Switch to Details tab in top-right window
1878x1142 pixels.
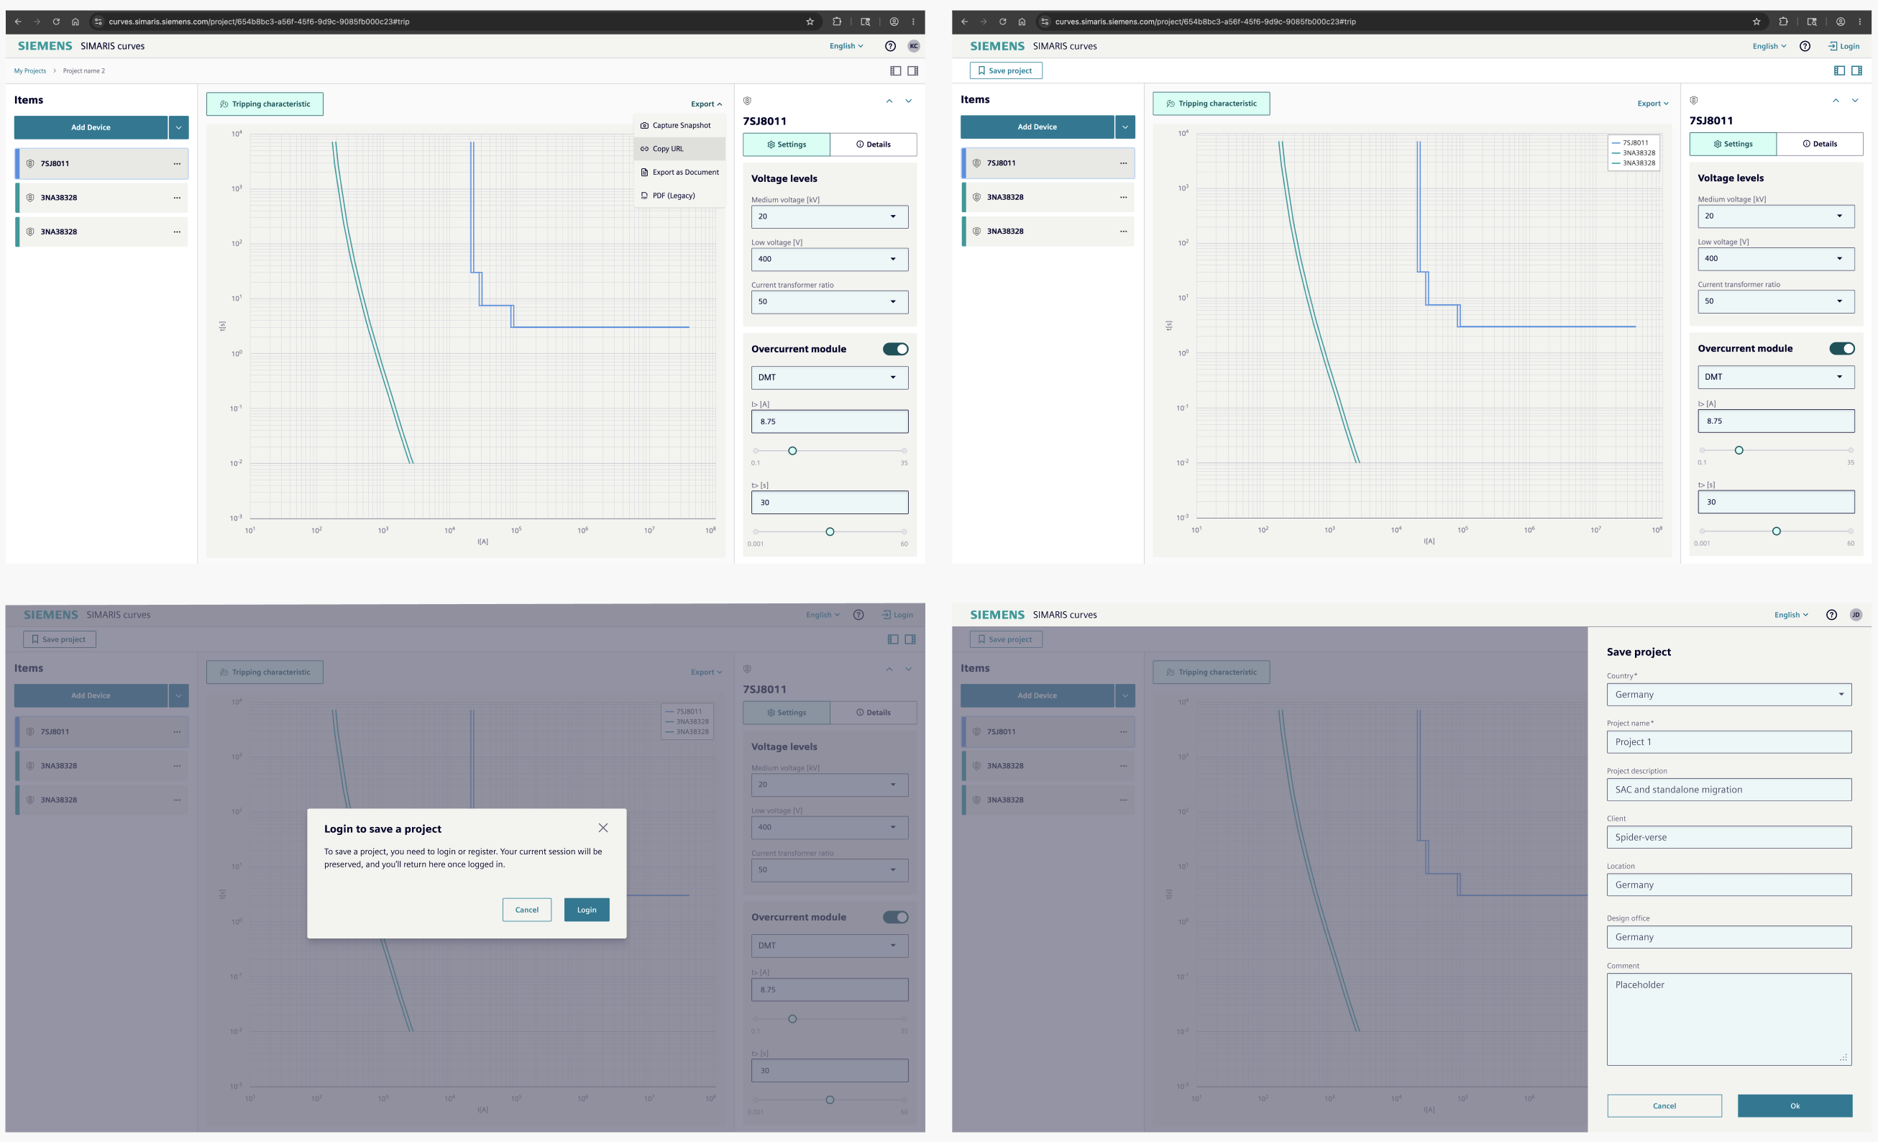point(1819,143)
